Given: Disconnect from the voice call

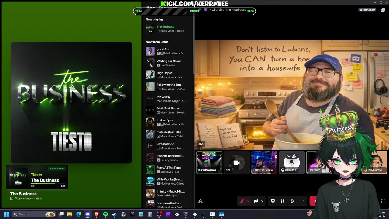Looking at the screenshot, I should (x=314, y=201).
